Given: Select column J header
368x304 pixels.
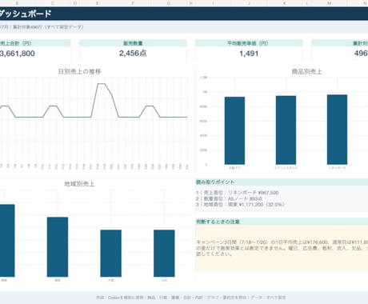Looking at the screenshot, I should click(x=249, y=3).
